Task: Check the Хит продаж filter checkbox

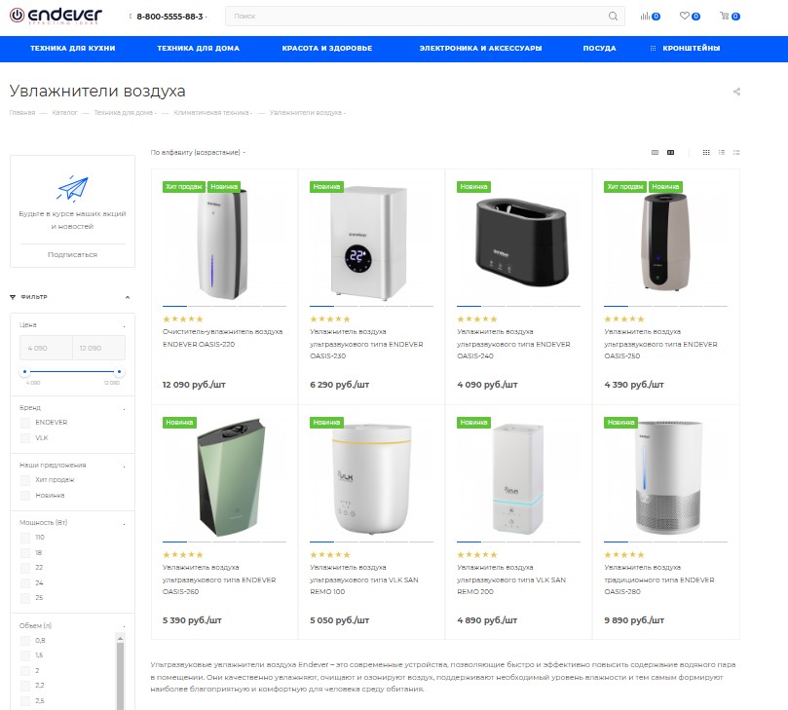Action: (25, 480)
